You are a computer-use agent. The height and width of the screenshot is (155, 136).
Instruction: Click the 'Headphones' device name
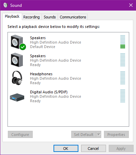click(x=41, y=74)
